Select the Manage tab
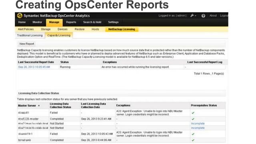 point(54,22)
